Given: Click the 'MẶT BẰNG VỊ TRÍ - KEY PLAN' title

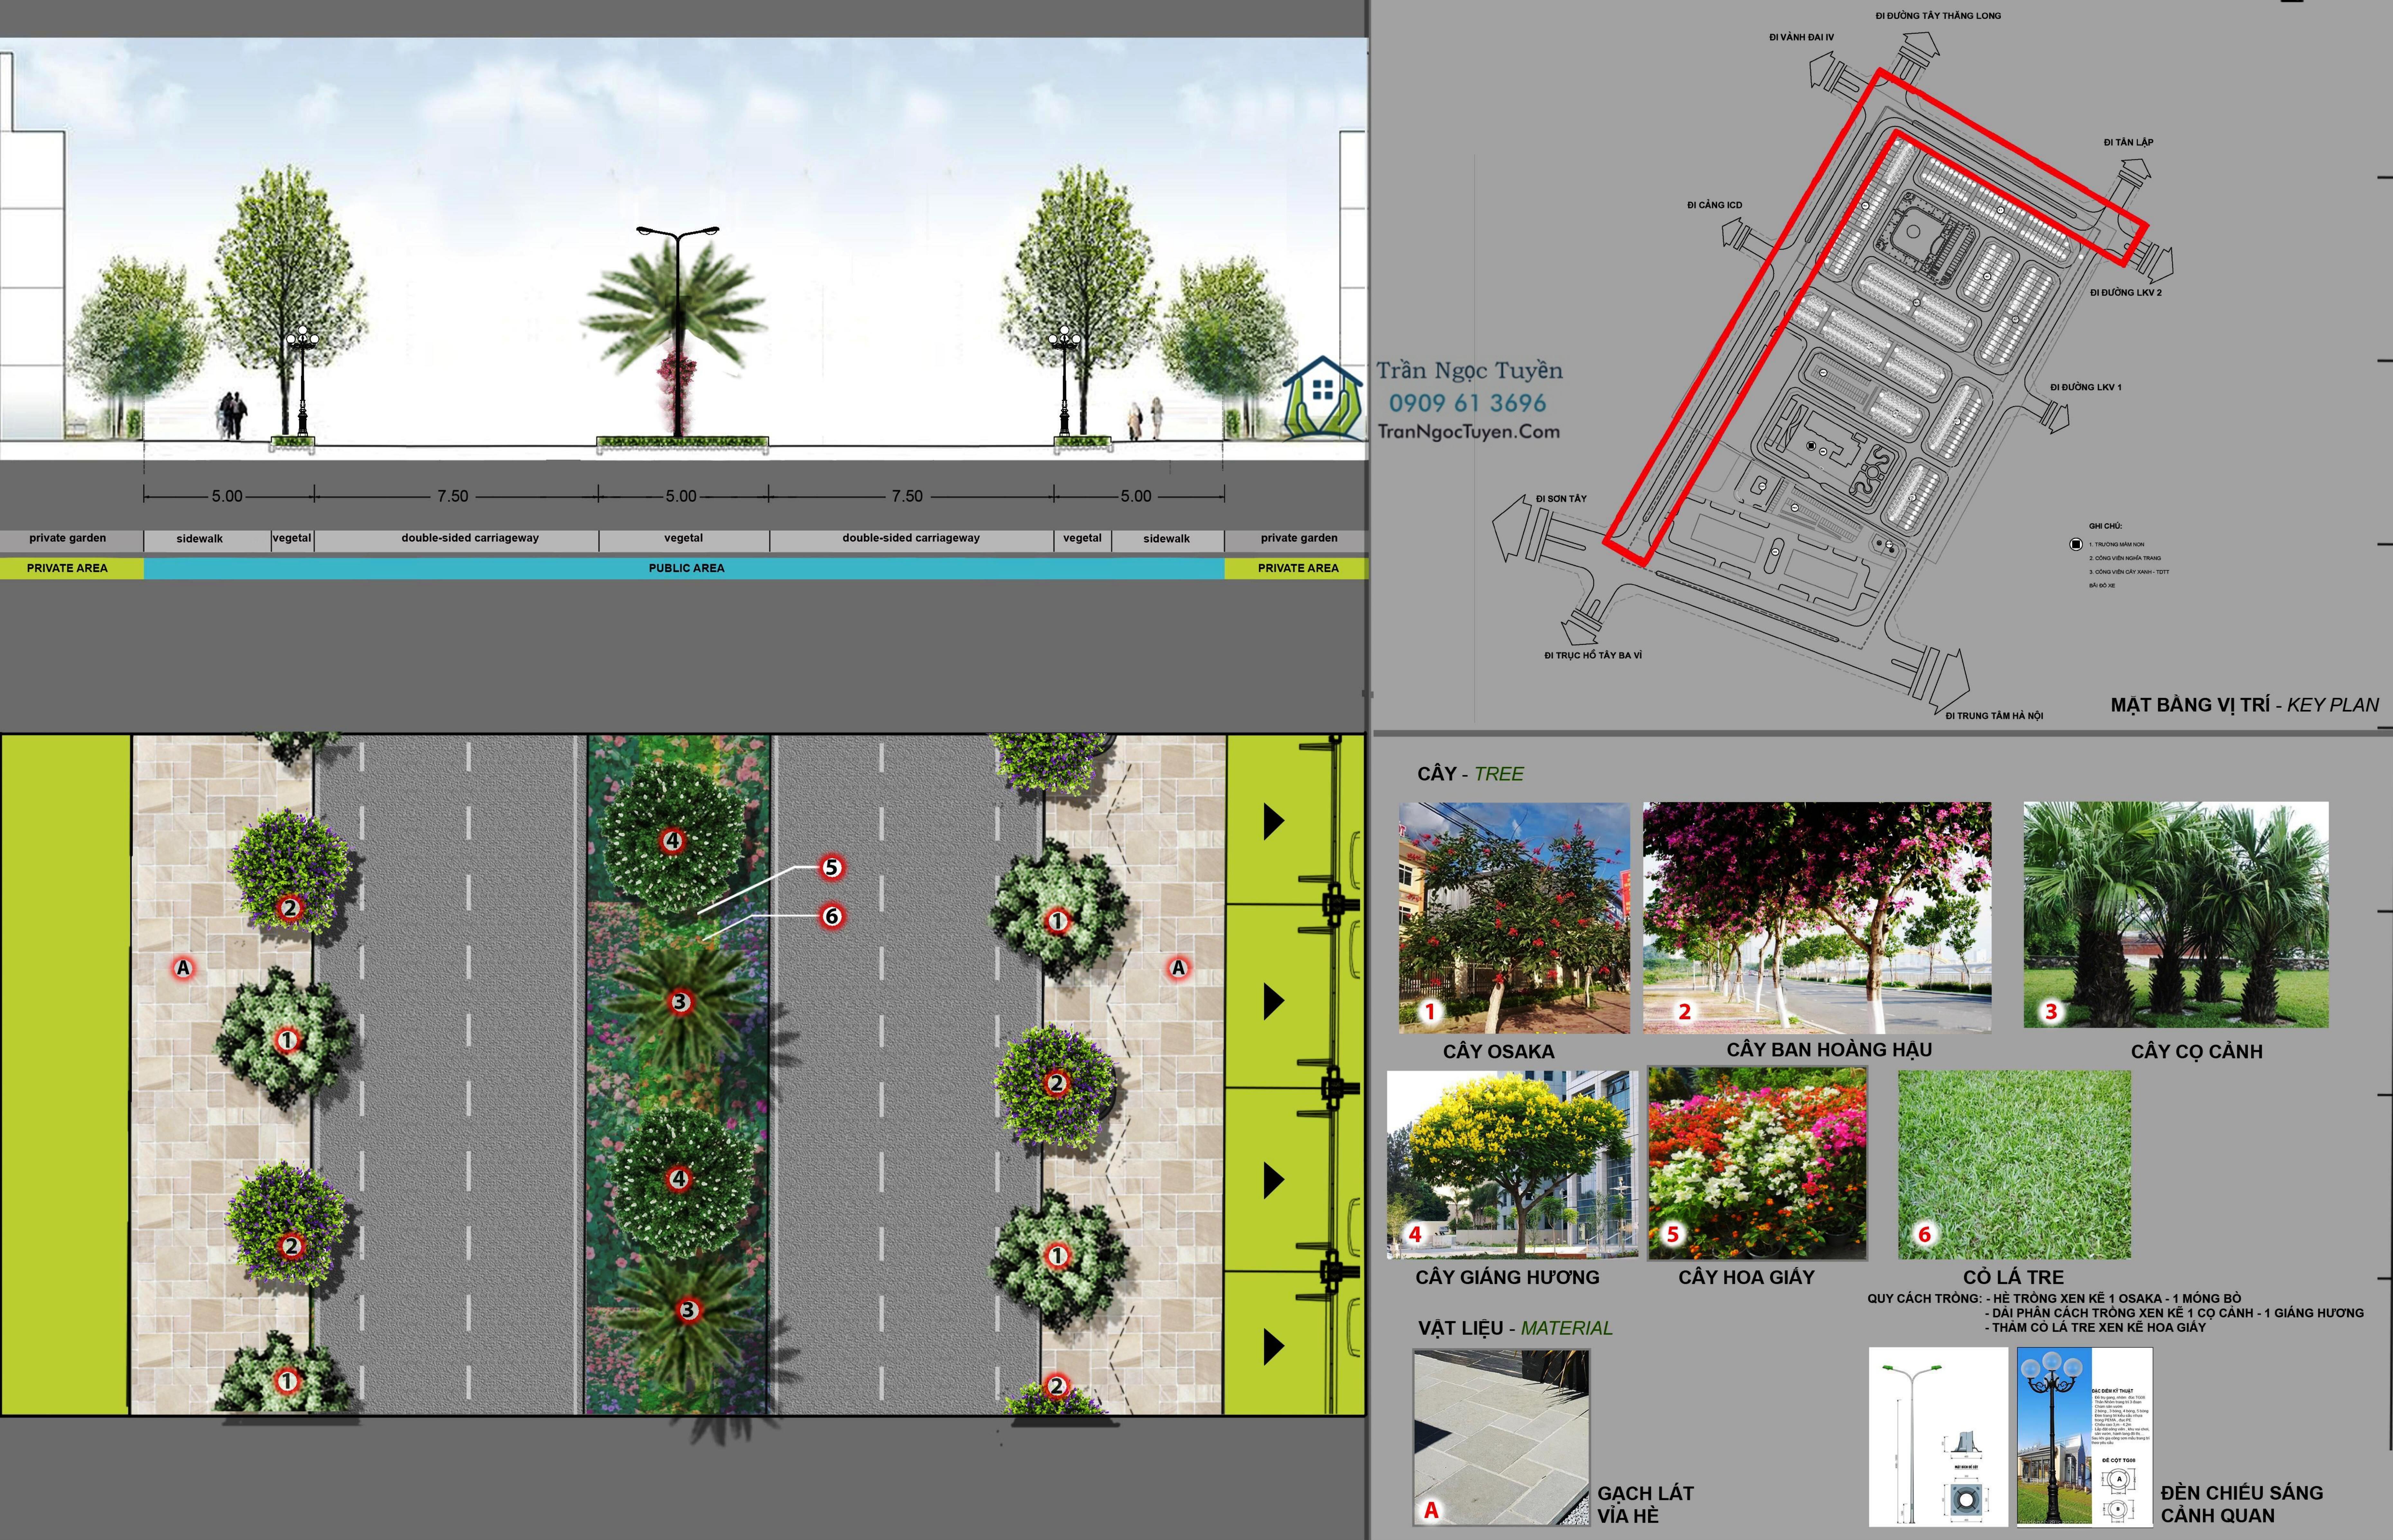Looking at the screenshot, I should pyautogui.click(x=2245, y=705).
